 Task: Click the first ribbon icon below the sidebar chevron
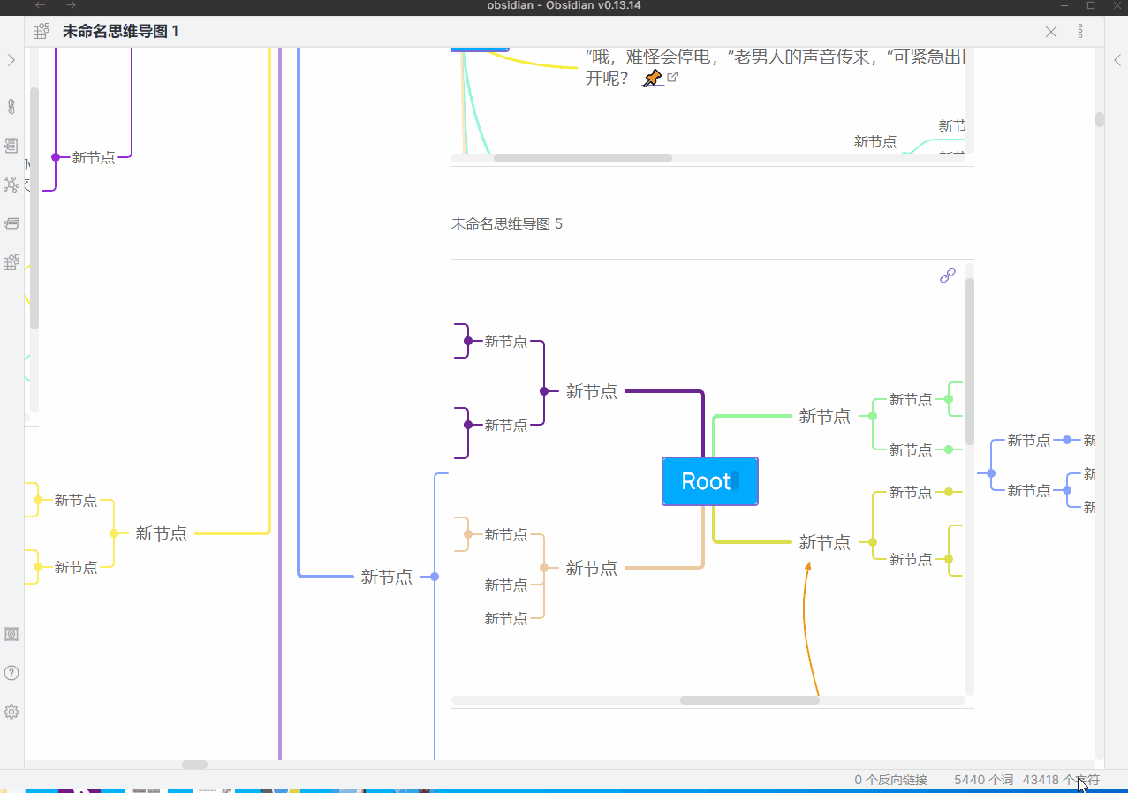[11, 107]
